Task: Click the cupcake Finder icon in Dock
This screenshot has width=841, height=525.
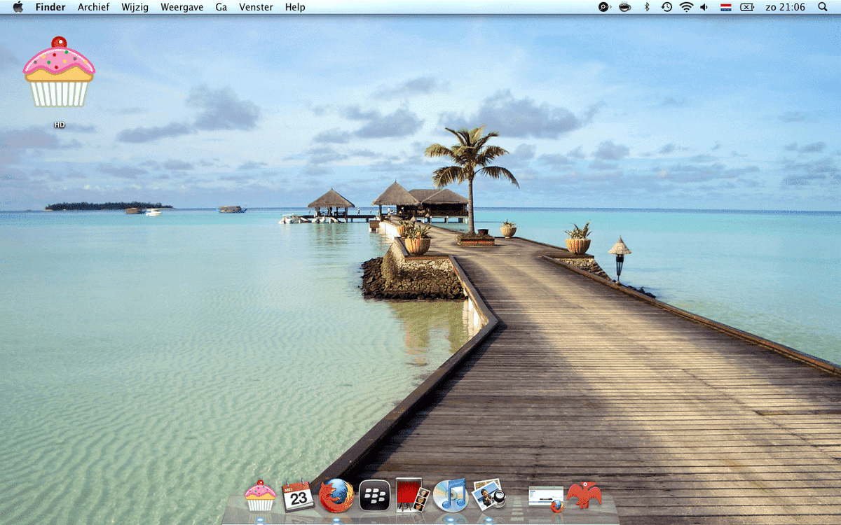Action: point(260,496)
